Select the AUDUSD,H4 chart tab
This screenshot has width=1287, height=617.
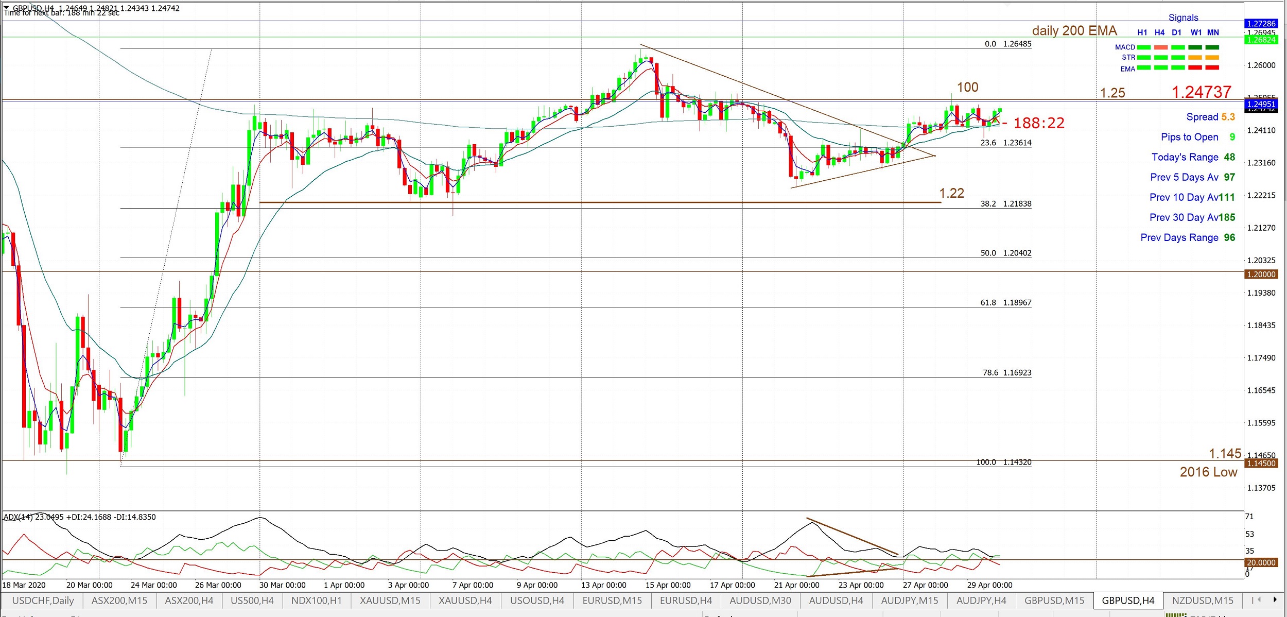[x=836, y=601]
